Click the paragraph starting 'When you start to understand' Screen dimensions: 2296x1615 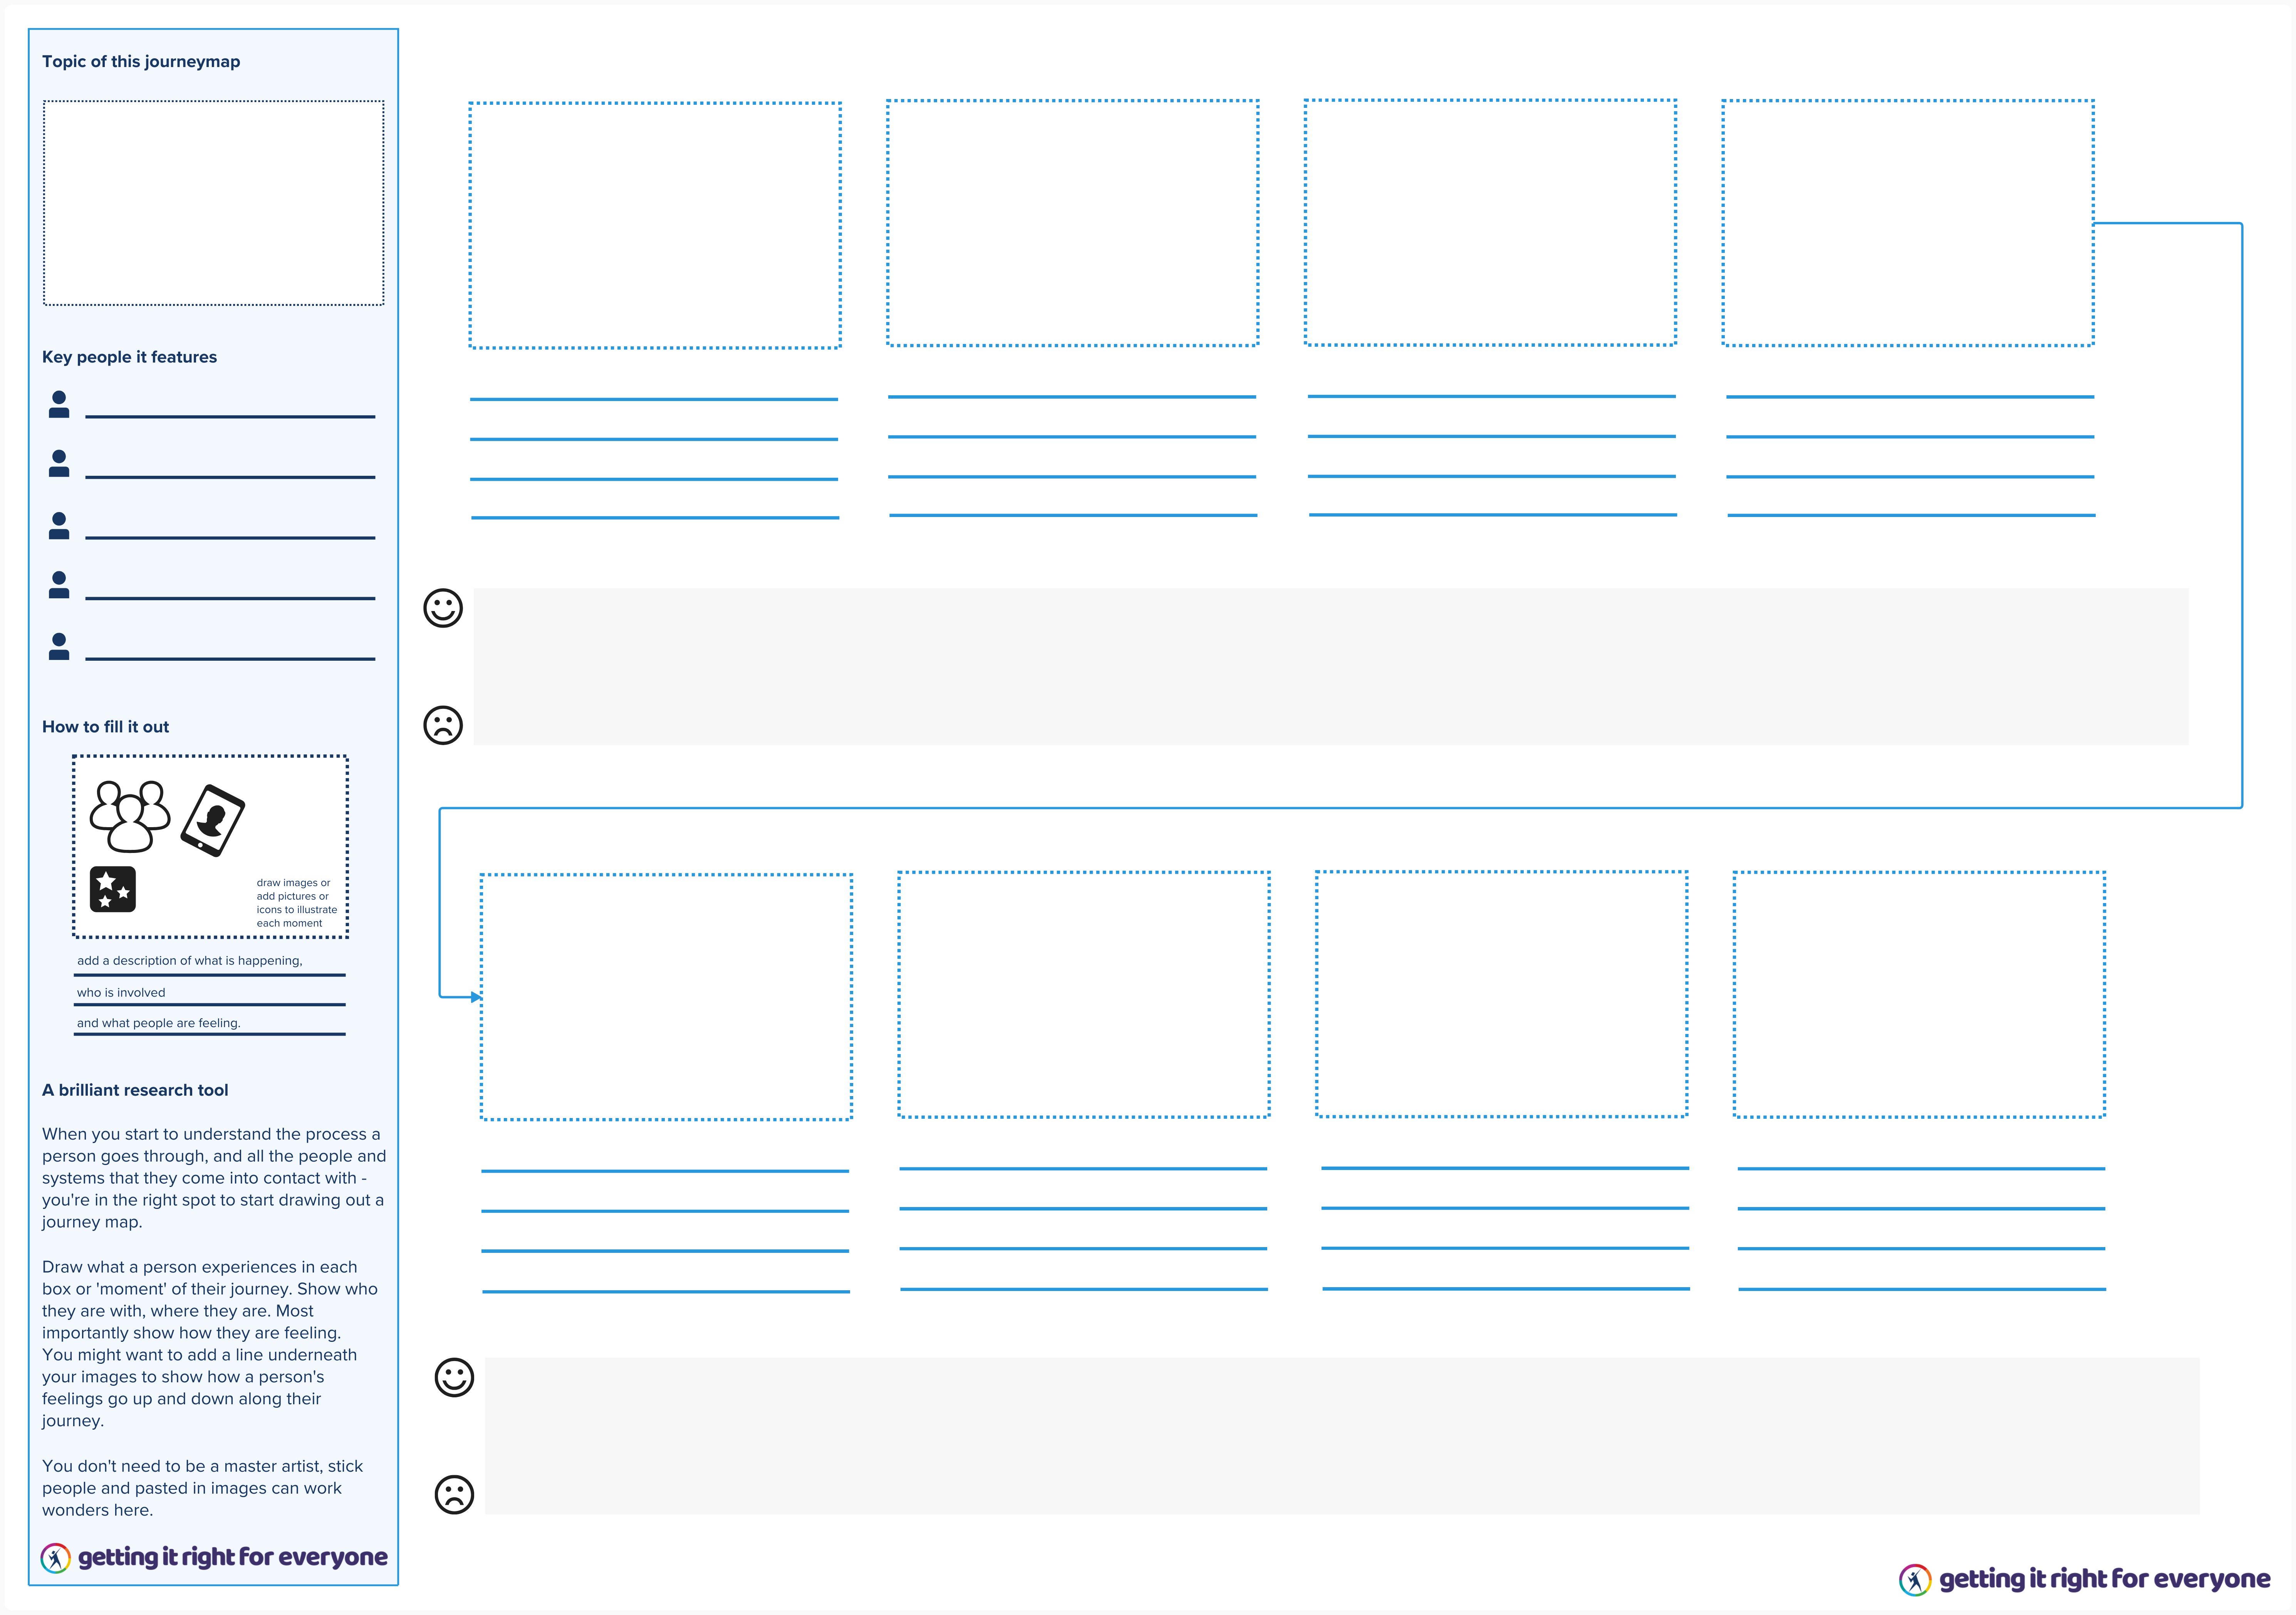point(214,1178)
